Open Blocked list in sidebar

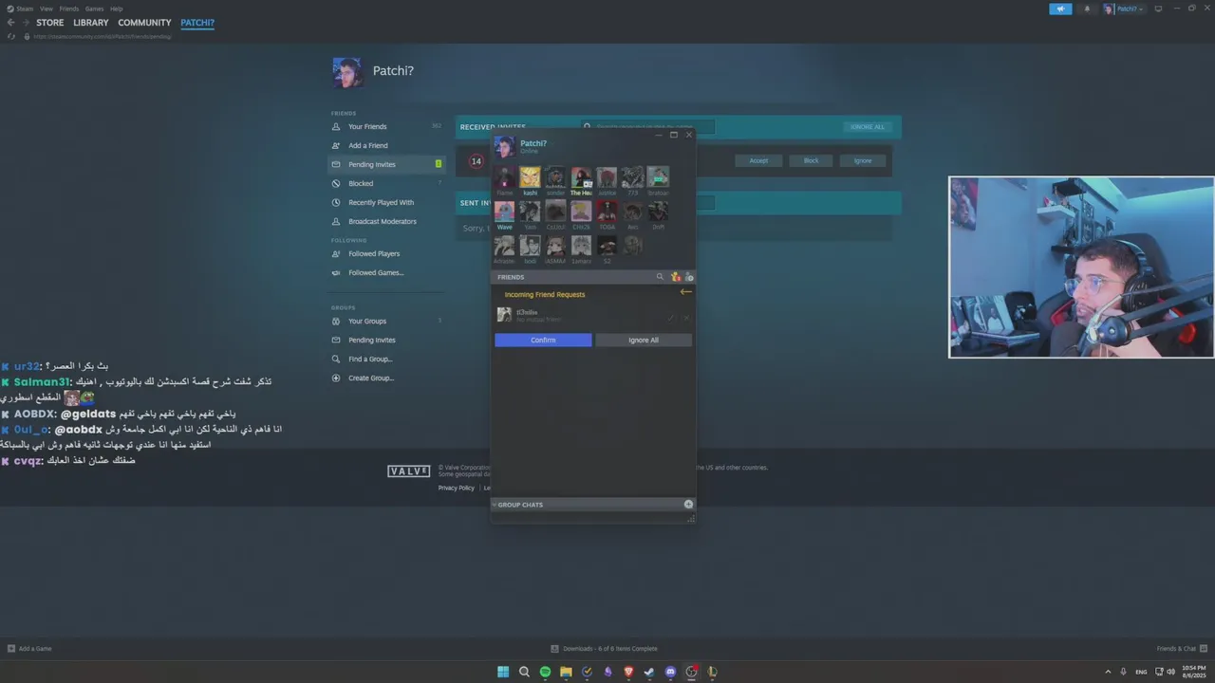[360, 183]
